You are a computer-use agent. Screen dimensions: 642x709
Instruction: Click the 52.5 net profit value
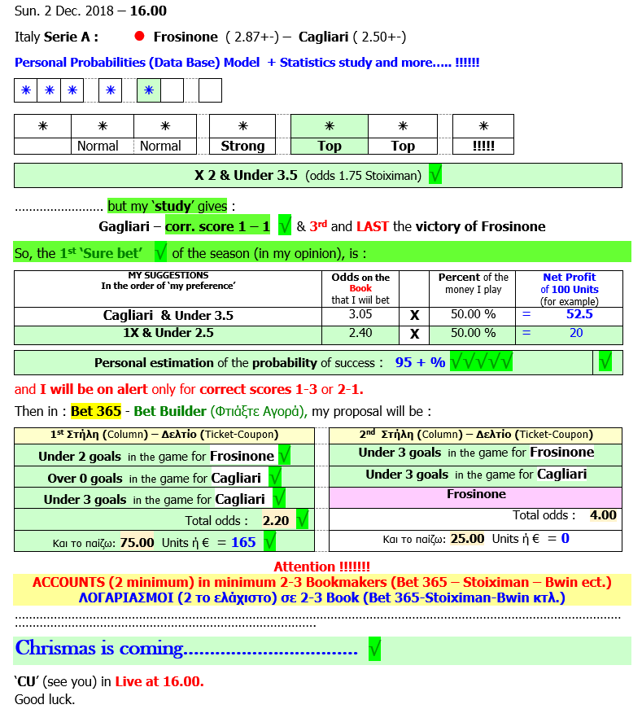coord(579,314)
